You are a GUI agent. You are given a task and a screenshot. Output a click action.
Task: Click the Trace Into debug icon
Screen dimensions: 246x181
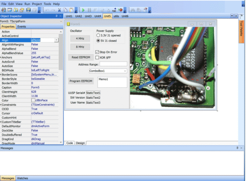[102, 10]
